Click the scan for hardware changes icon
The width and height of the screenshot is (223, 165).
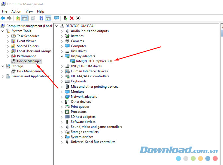coord(57,18)
